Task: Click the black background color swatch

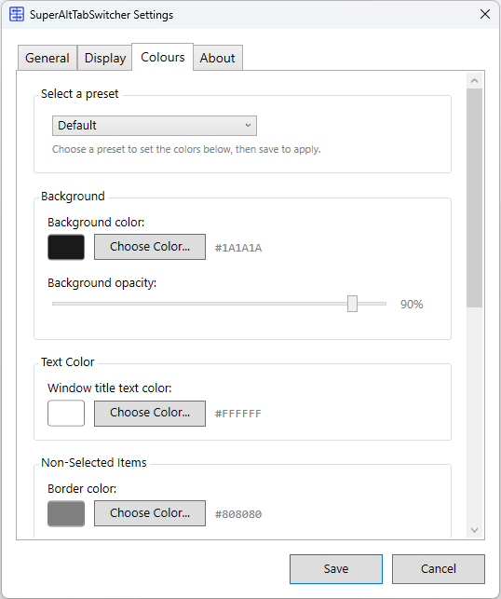Action: 66,247
